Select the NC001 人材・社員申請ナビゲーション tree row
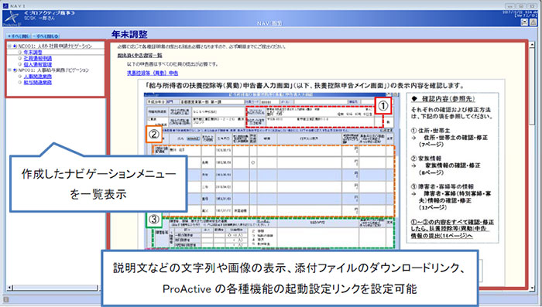This screenshot has width=542, height=307. (x=55, y=46)
